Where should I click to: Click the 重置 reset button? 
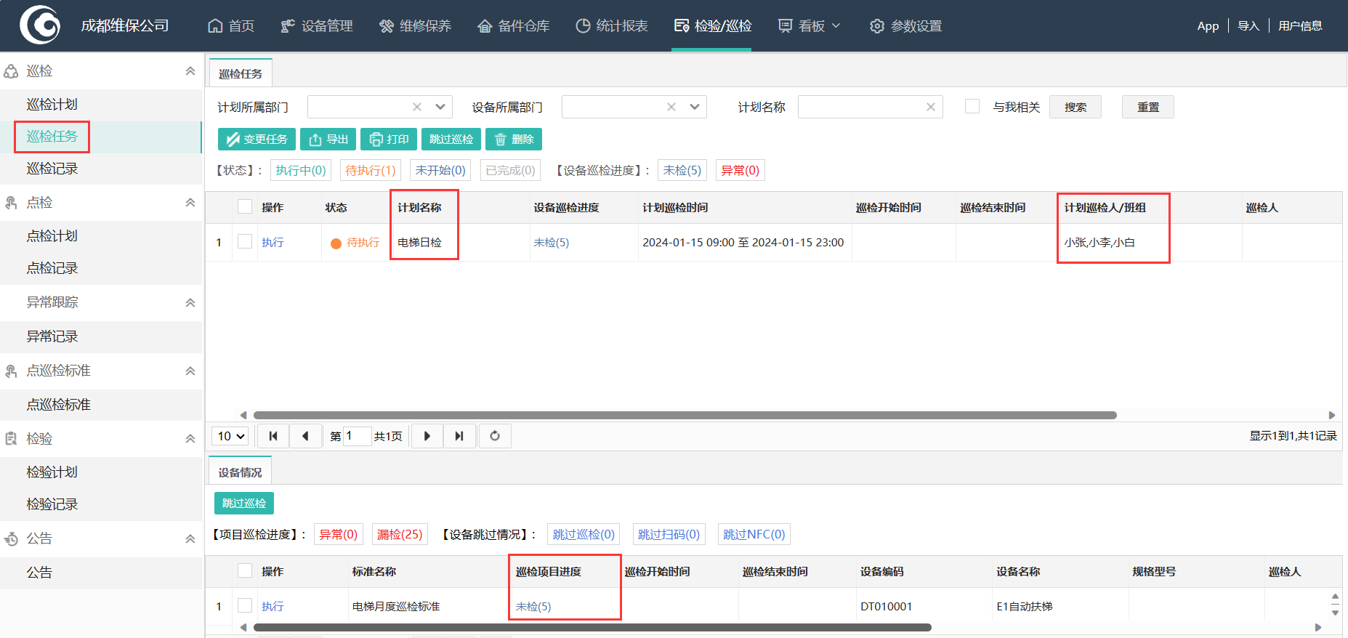tap(1148, 107)
